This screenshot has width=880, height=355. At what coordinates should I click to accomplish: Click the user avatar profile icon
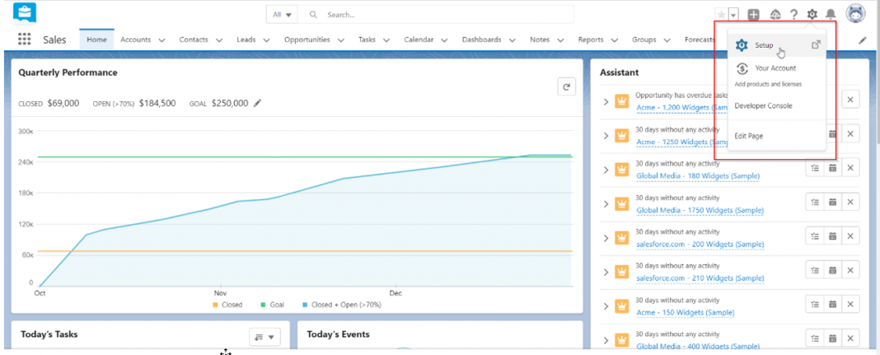[855, 14]
